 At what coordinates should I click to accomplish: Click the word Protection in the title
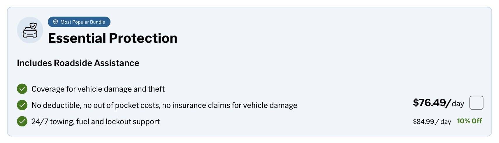[143, 38]
